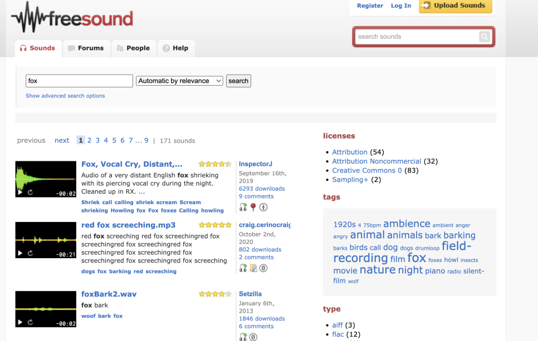The width and height of the screenshot is (538, 341).
Task: Click pack icon on red fox screeching
Action: [253, 268]
